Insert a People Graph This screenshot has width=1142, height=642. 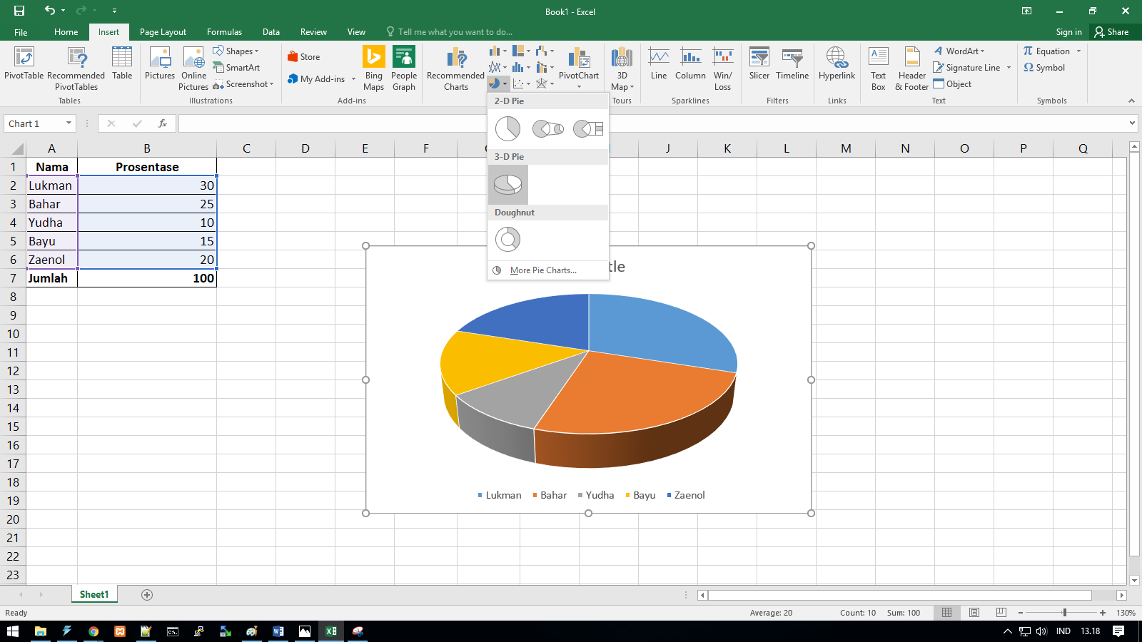pyautogui.click(x=404, y=68)
